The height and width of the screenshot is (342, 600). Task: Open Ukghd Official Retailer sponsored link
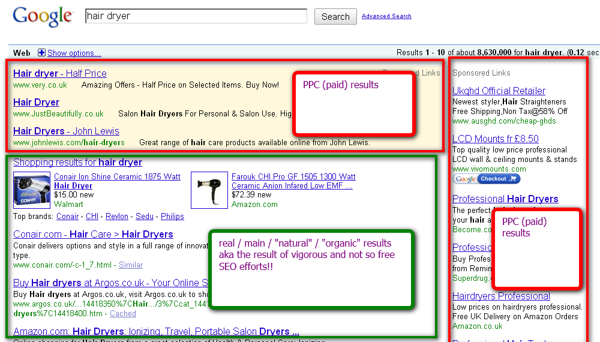pyautogui.click(x=499, y=91)
